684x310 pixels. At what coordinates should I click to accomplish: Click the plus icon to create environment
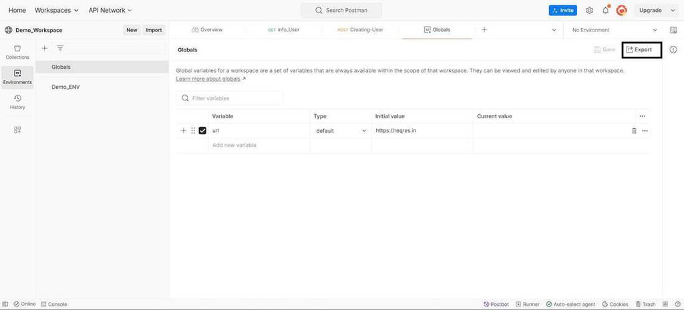(x=45, y=48)
